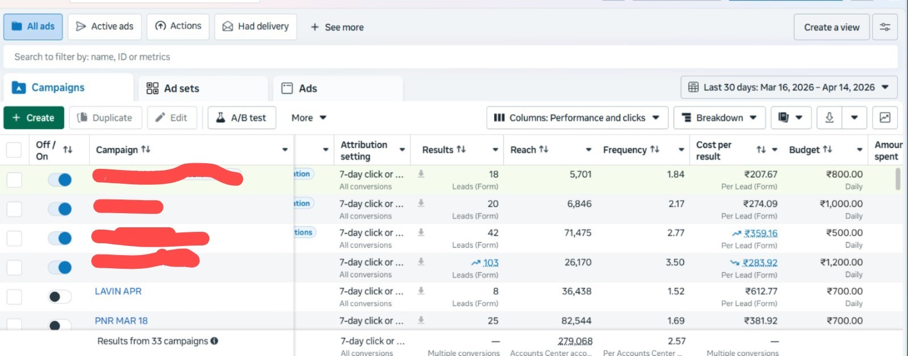Screen dimensions: 908x356
Task: Sort by the Campaign column arrows
Action: click(x=146, y=149)
